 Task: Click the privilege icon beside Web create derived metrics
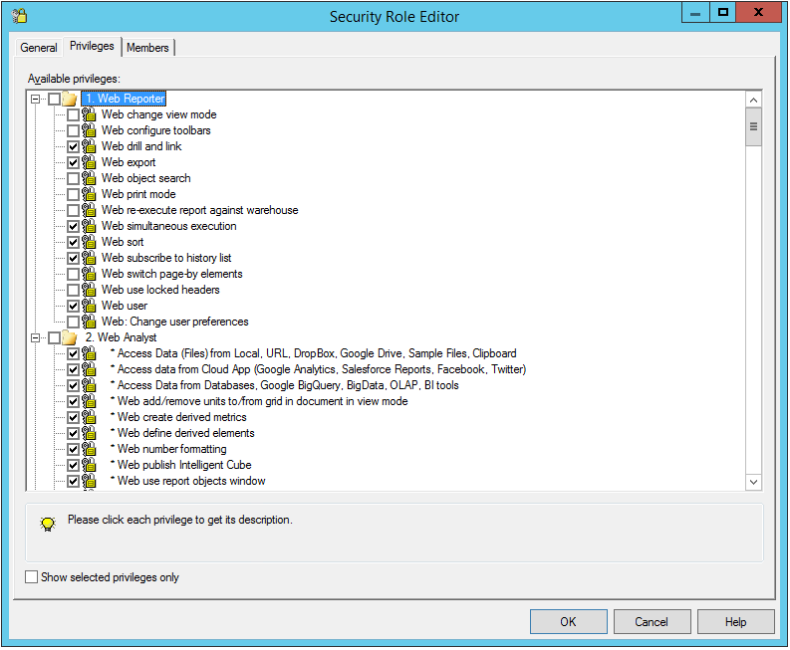[89, 417]
